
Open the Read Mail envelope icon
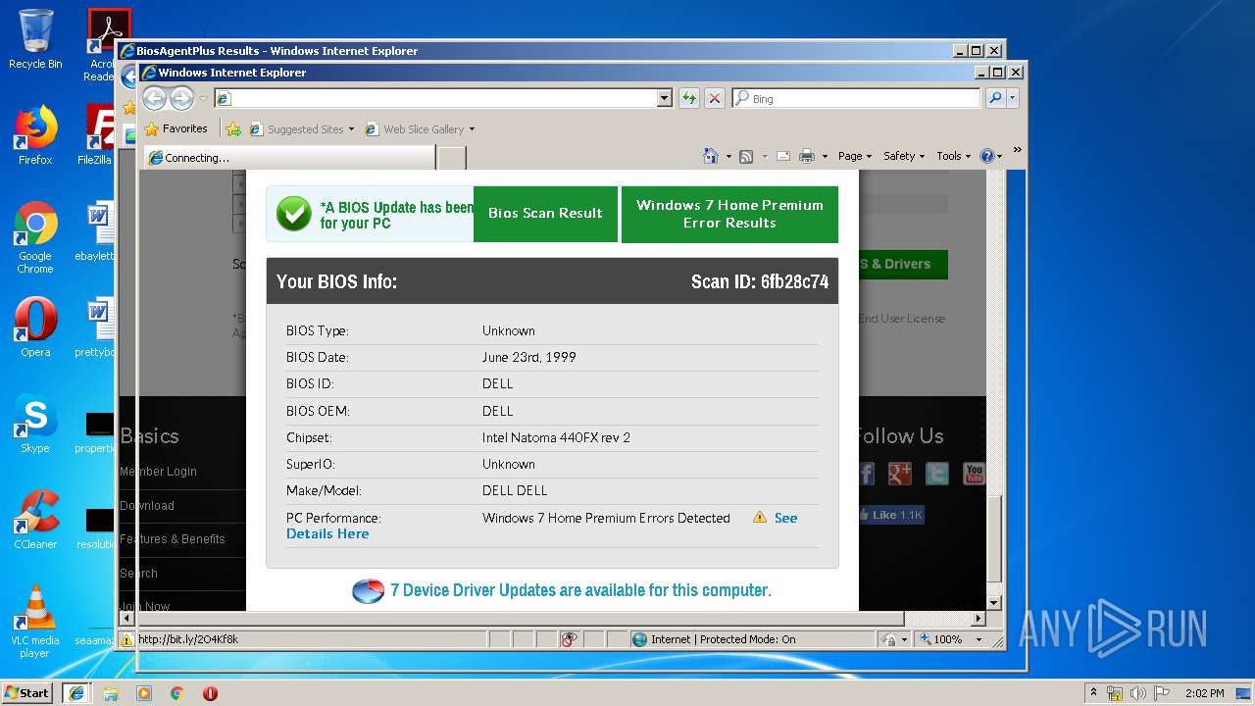(783, 156)
